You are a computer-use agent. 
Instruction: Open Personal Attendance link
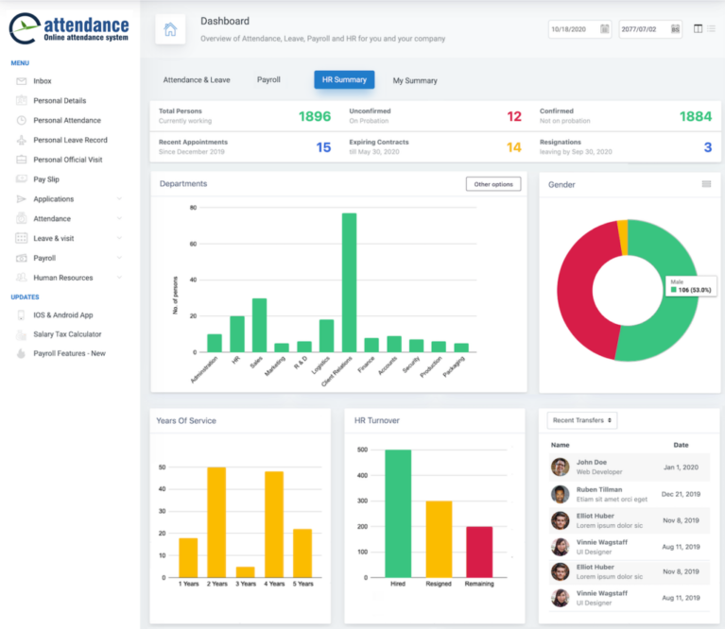67,121
